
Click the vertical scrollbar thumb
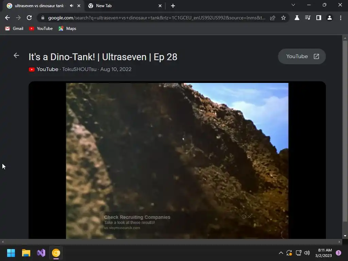tap(345, 131)
